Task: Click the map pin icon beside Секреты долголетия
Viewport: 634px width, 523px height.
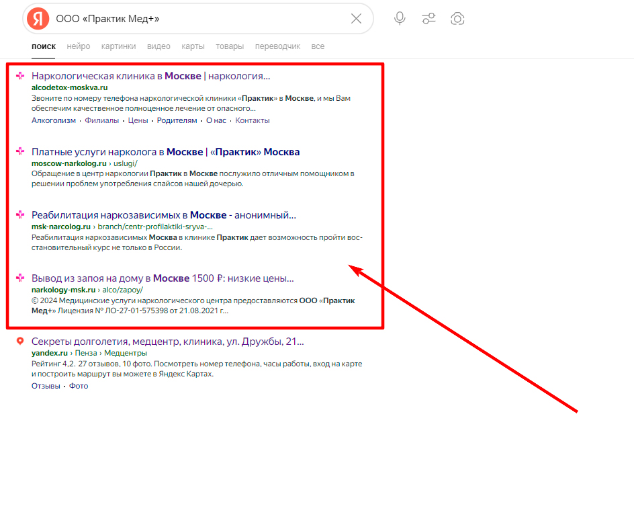Action: tap(20, 341)
